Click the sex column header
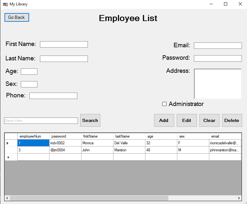247x204 pixels. [193, 136]
